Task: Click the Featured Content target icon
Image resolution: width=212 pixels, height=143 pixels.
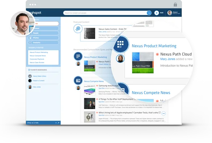Action: [x=78, y=28]
